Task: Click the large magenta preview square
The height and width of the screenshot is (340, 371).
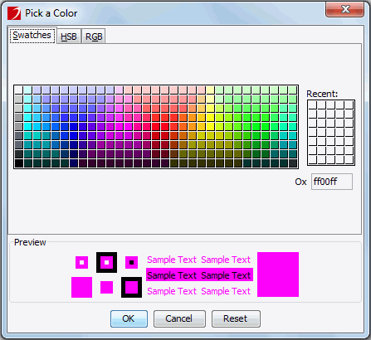Action: pos(278,274)
